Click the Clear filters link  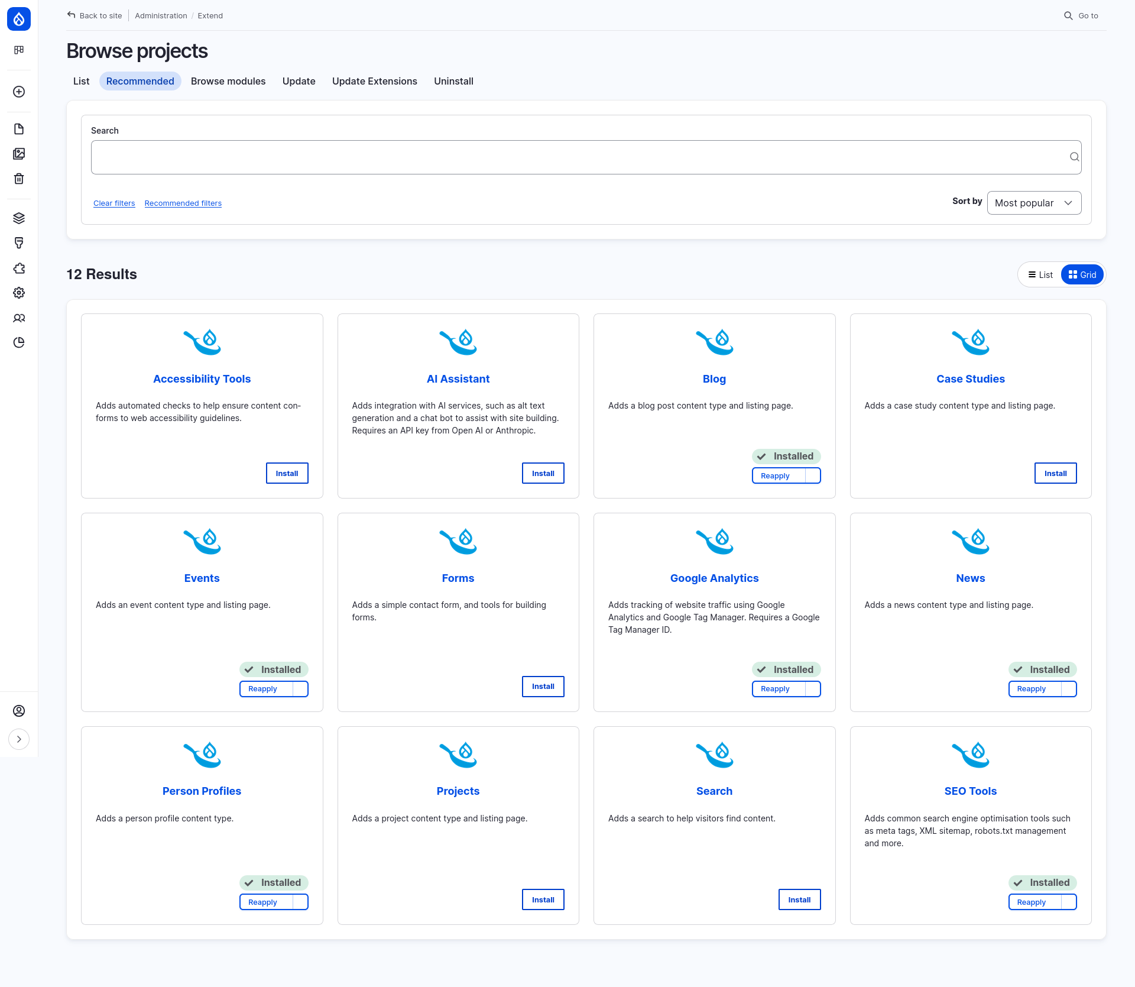coord(114,203)
